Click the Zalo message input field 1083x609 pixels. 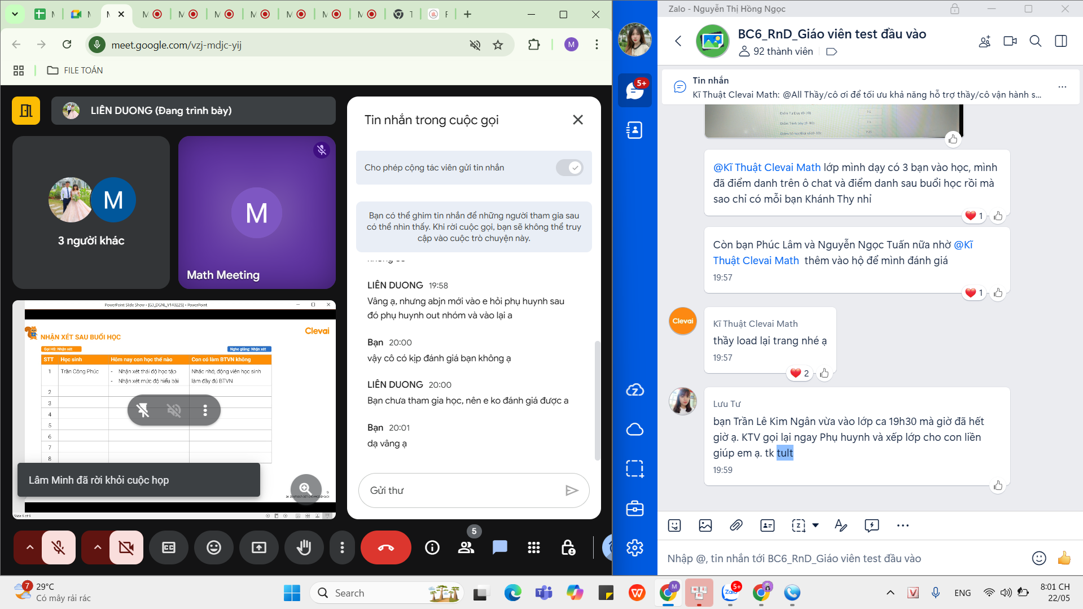coord(844,558)
